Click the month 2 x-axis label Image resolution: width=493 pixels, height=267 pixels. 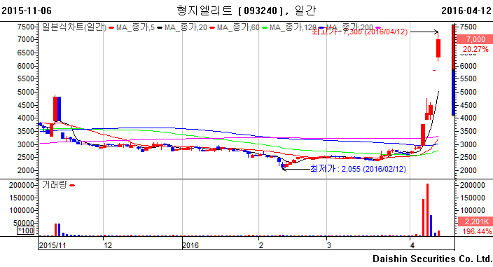click(261, 245)
